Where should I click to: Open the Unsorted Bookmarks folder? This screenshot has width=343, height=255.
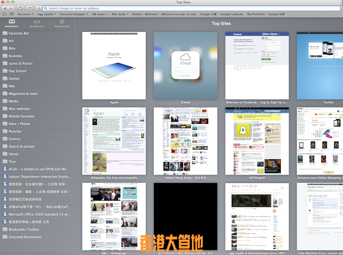point(37,237)
